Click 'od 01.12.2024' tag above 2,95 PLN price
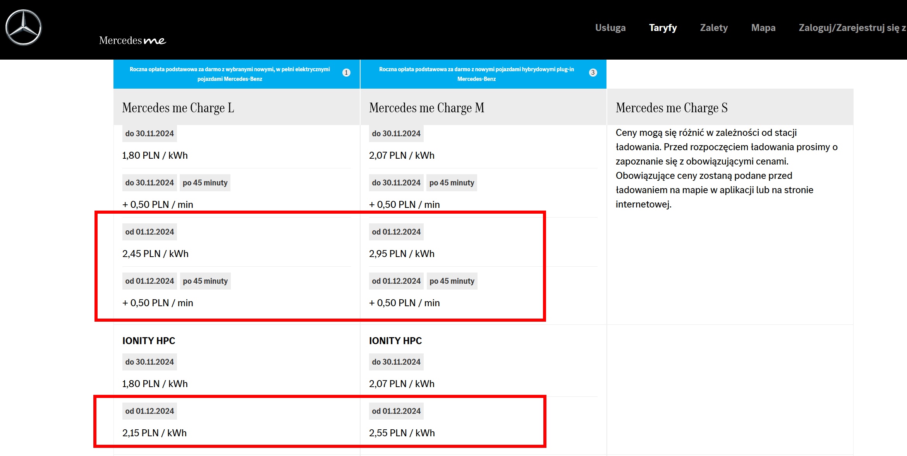 pyautogui.click(x=396, y=232)
